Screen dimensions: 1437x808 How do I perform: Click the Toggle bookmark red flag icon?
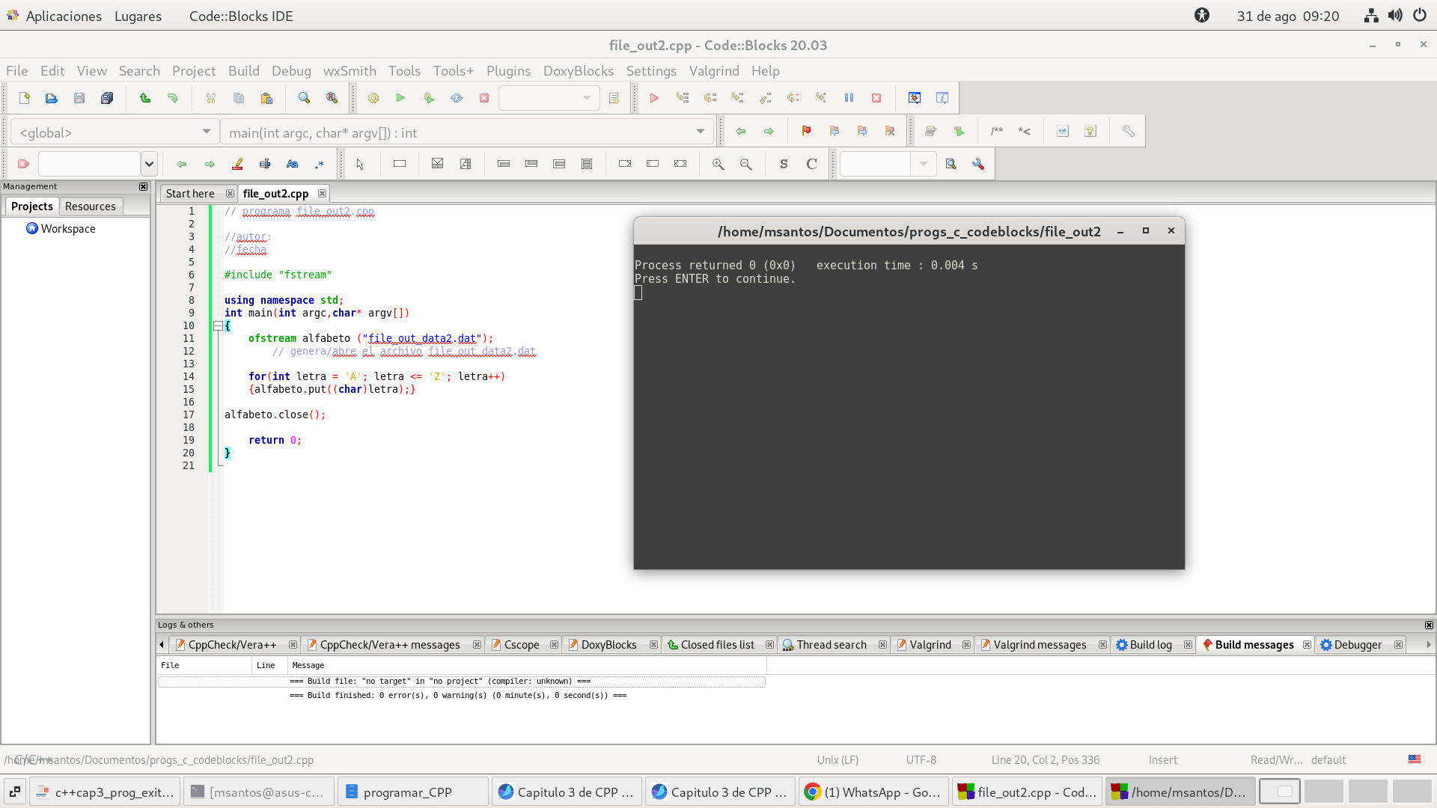point(806,131)
